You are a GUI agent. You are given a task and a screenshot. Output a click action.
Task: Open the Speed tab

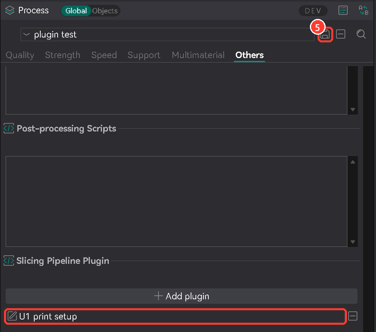coord(104,55)
